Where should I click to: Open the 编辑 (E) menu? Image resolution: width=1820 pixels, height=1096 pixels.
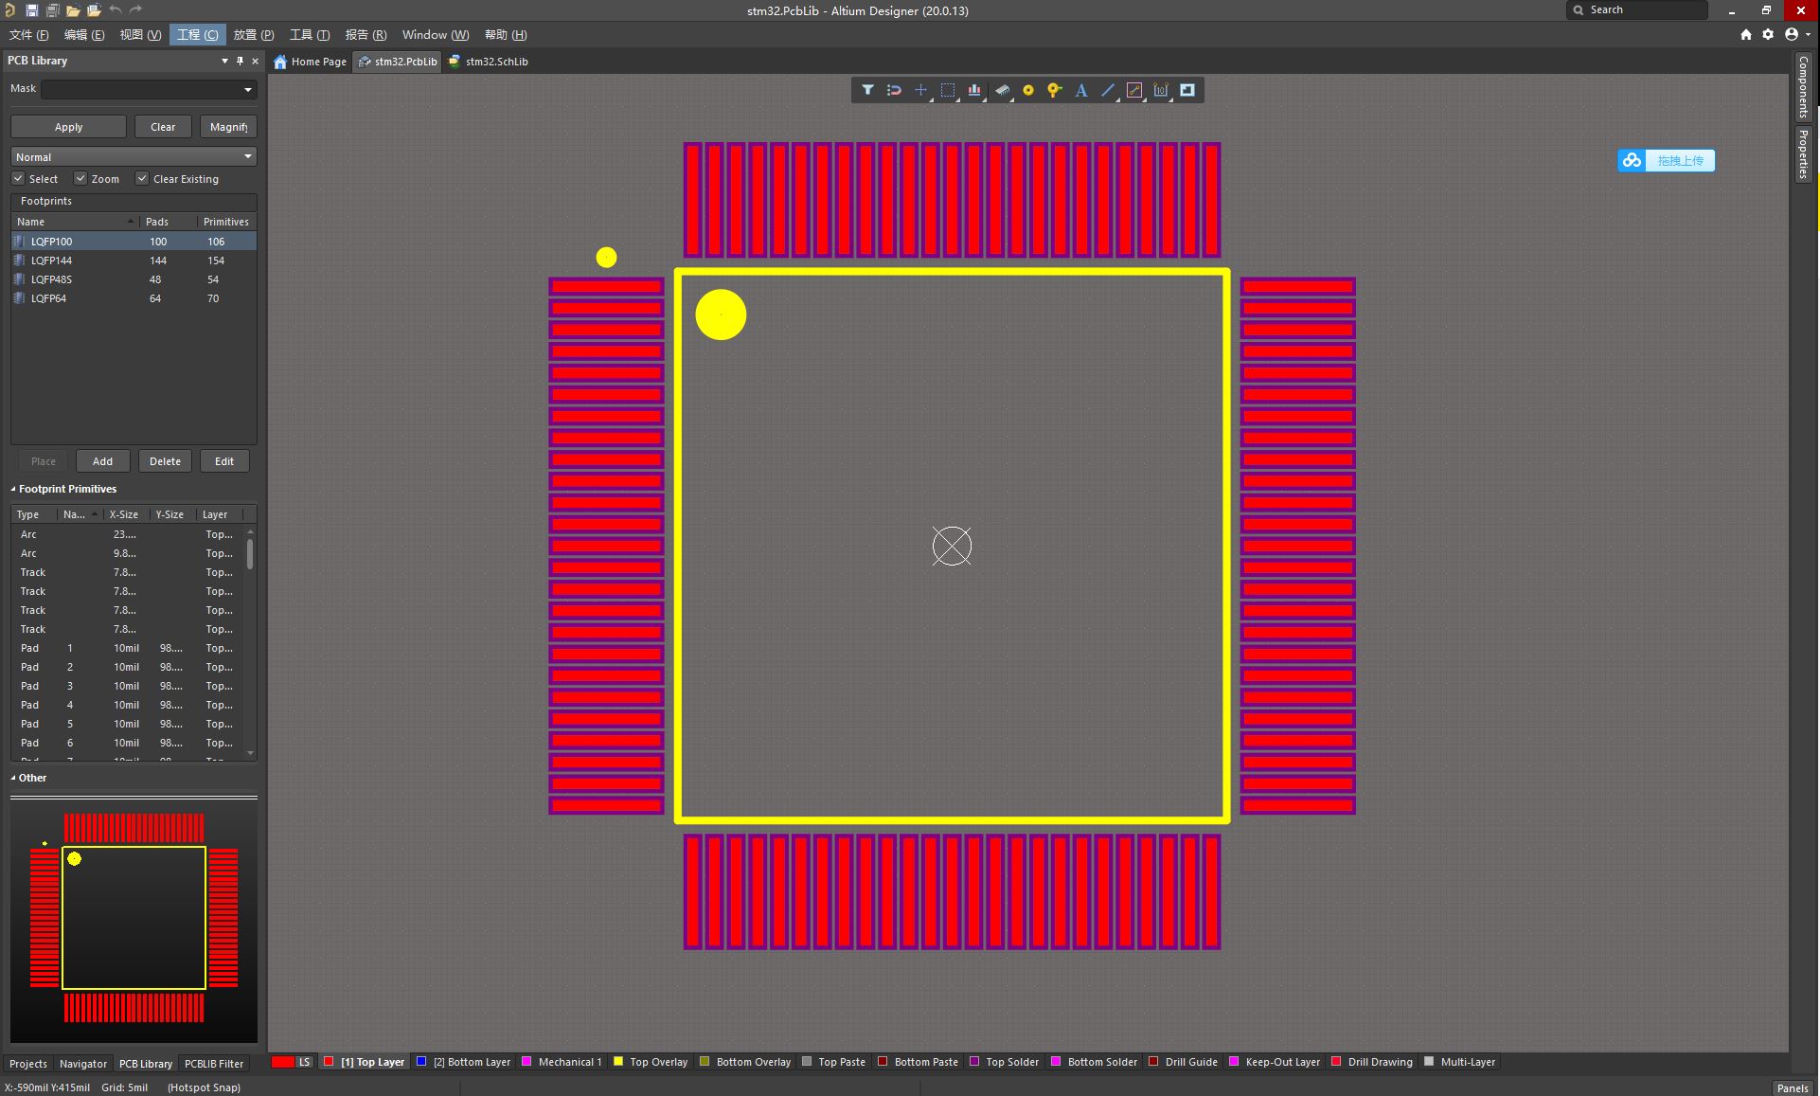pyautogui.click(x=83, y=34)
